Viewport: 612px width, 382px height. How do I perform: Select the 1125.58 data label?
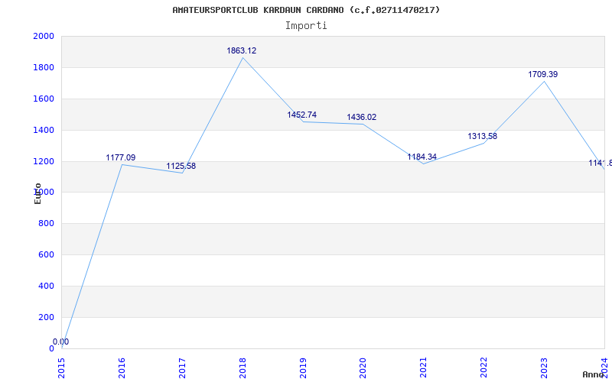pos(181,166)
